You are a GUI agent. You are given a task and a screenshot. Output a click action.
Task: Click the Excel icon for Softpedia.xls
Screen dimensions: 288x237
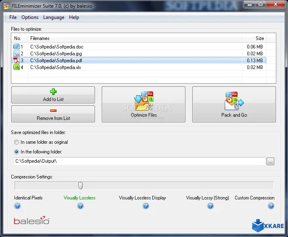tap(17, 67)
